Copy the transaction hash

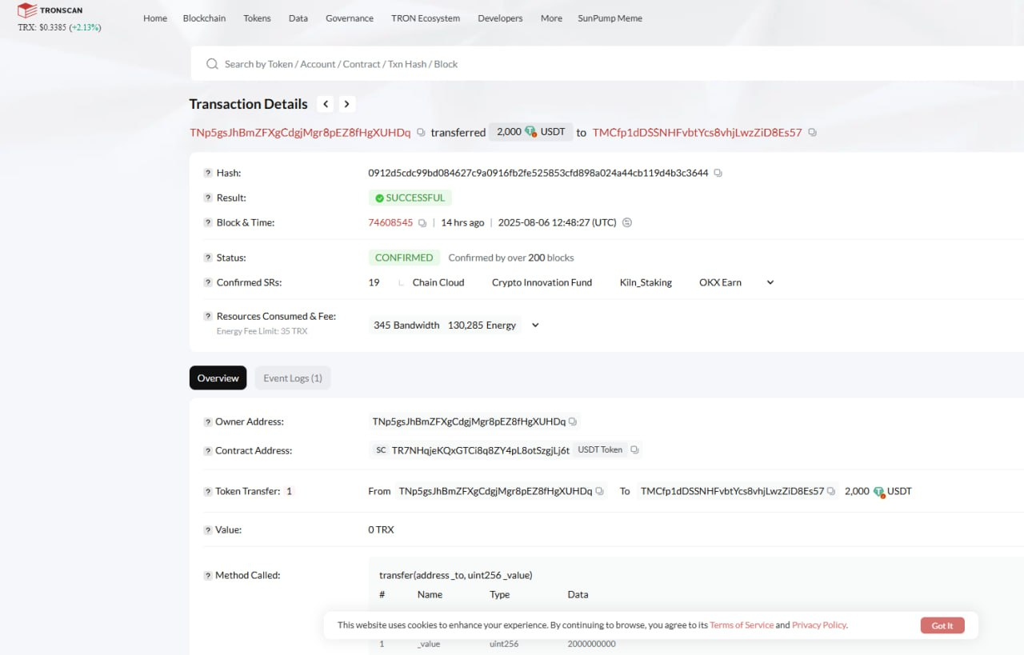tap(718, 173)
